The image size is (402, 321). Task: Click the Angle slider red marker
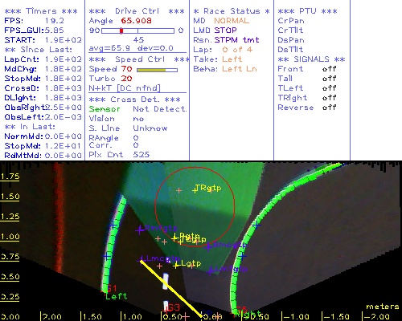[x=121, y=30]
